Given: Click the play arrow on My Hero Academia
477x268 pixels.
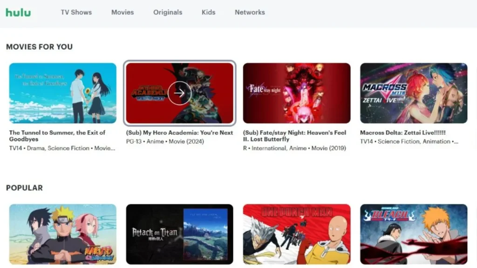Looking at the screenshot, I should tap(180, 93).
